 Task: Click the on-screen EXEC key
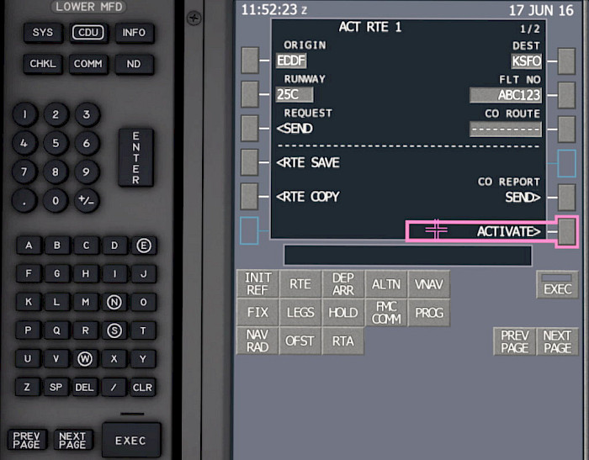tap(557, 284)
